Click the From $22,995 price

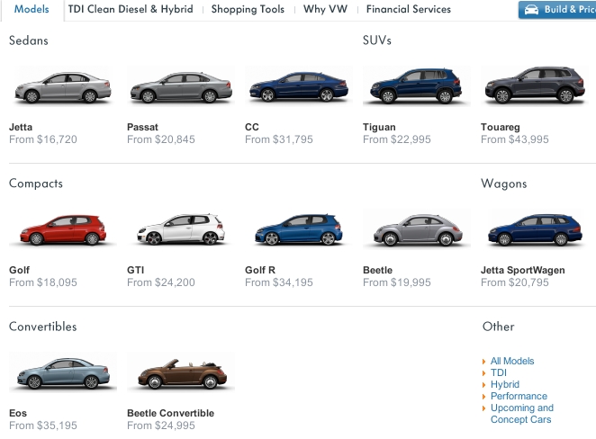(x=397, y=139)
